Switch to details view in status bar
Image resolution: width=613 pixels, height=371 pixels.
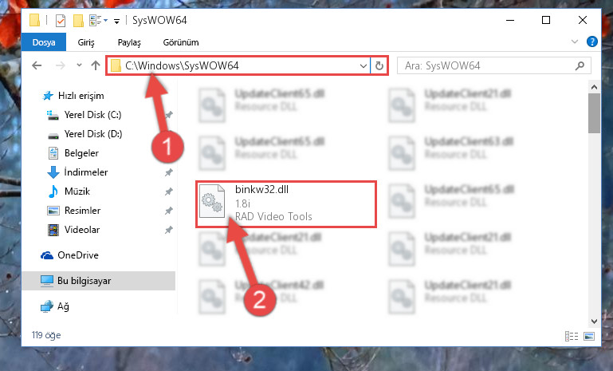coord(572,336)
